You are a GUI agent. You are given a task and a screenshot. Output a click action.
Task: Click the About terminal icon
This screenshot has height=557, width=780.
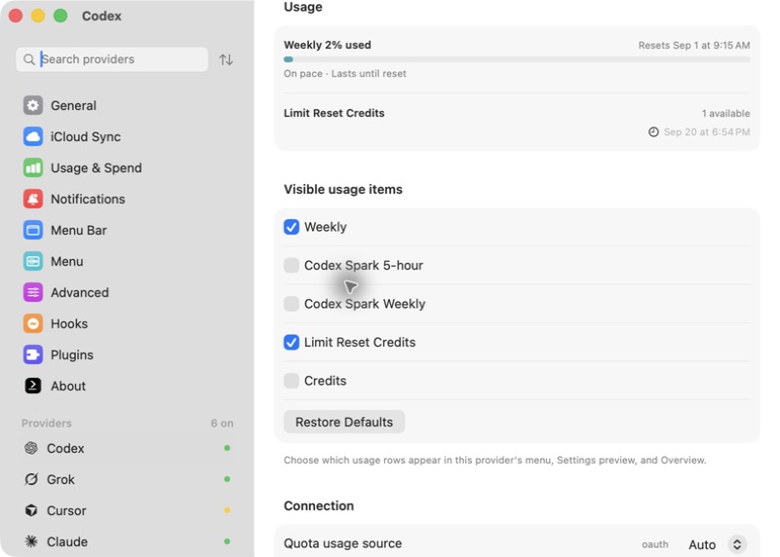click(33, 386)
